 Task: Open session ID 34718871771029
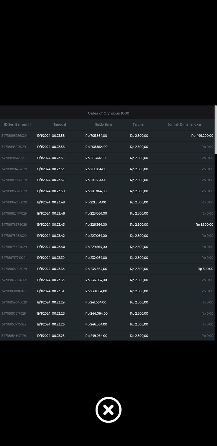click(x=14, y=258)
